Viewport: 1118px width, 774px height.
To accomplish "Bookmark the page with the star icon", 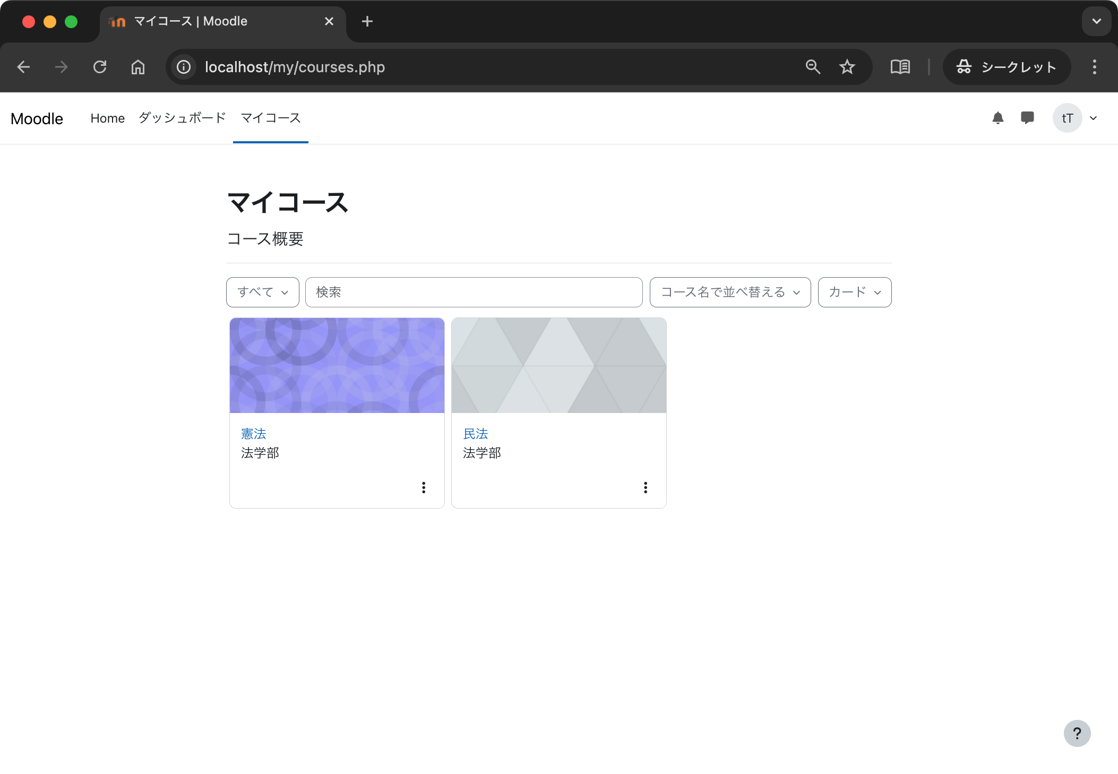I will [x=847, y=67].
